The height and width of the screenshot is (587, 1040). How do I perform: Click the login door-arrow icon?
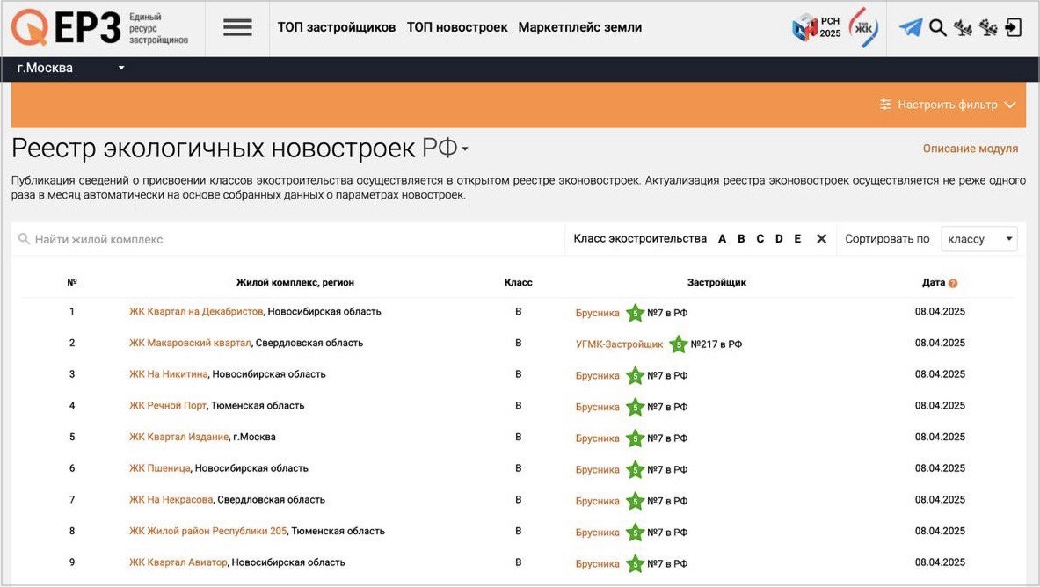(1014, 28)
